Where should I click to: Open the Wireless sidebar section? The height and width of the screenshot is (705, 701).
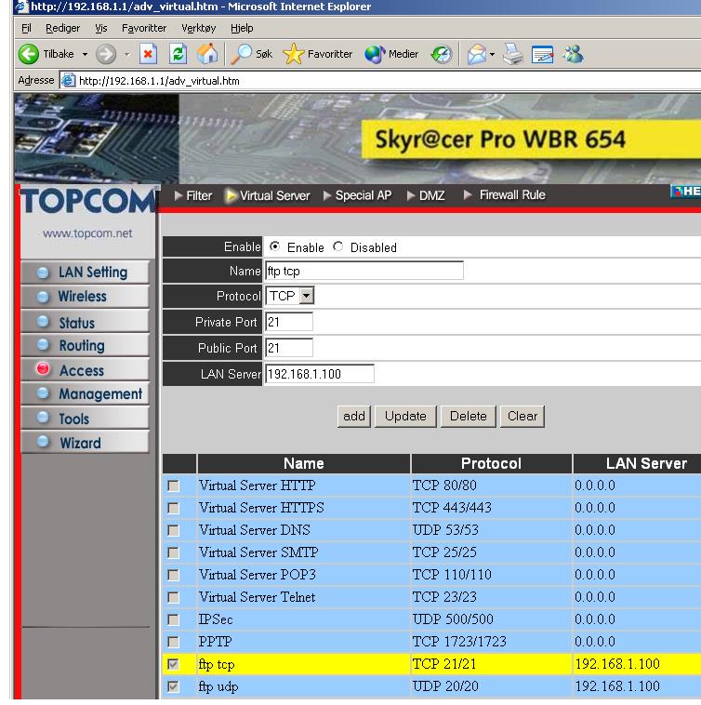[x=85, y=297]
